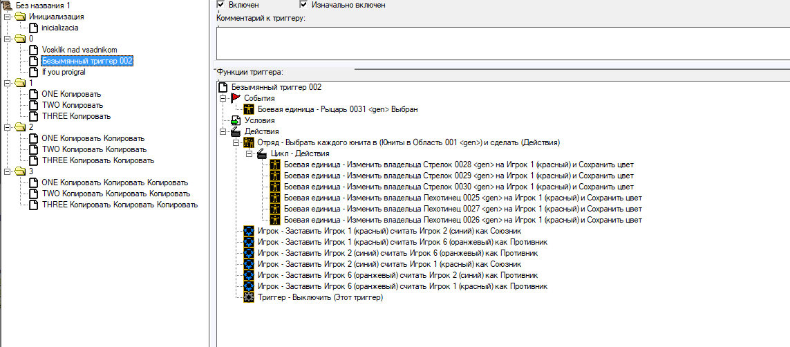Click the Отряд unit group action icon
The image size is (790, 347).
click(249, 142)
